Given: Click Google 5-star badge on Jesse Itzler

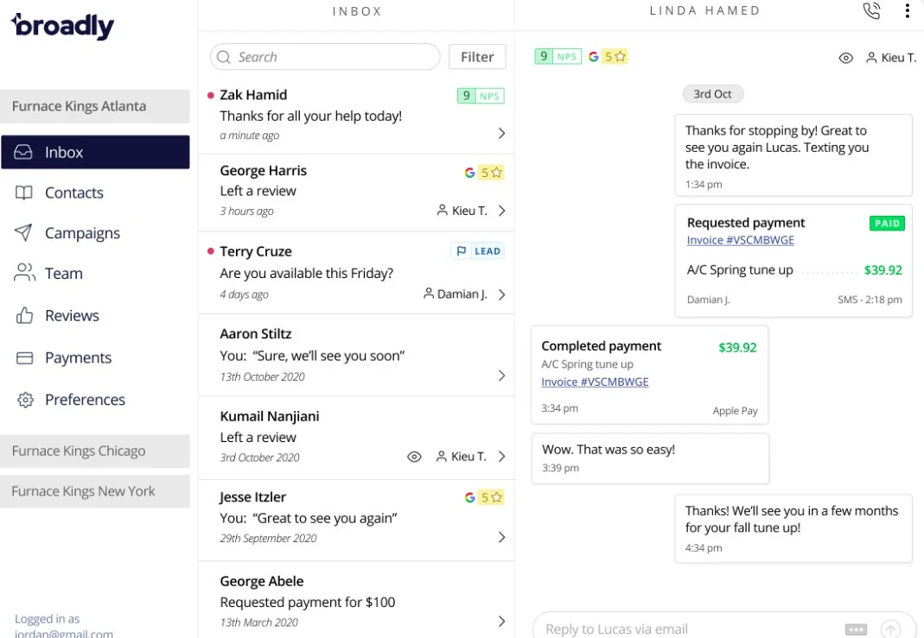Looking at the screenshot, I should [x=484, y=497].
